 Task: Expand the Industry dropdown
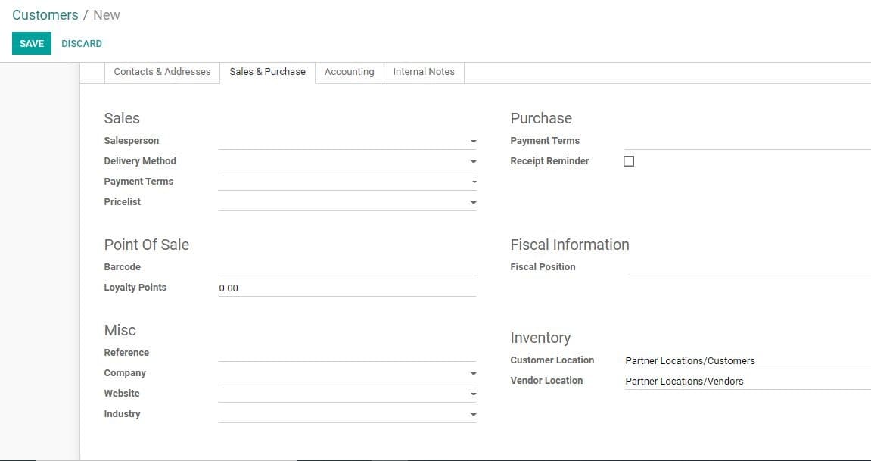pos(473,414)
